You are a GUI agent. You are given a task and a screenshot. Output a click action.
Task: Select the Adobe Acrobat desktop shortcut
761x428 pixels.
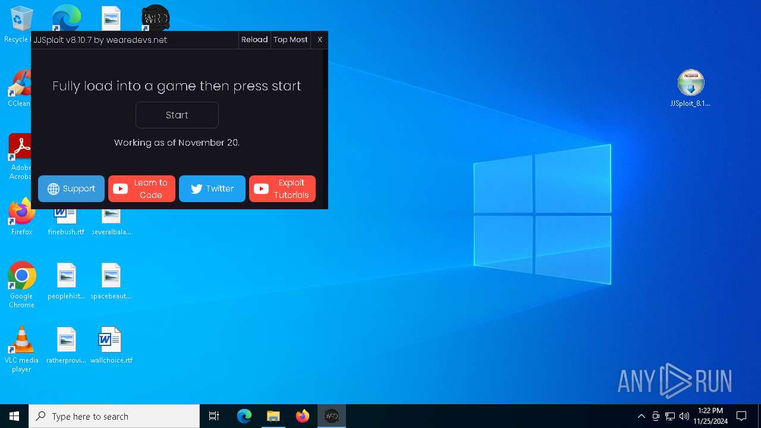coord(21,156)
